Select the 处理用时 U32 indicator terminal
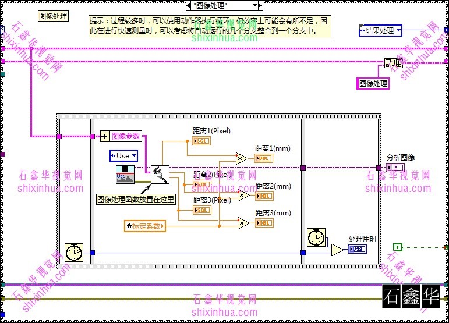 357,250
